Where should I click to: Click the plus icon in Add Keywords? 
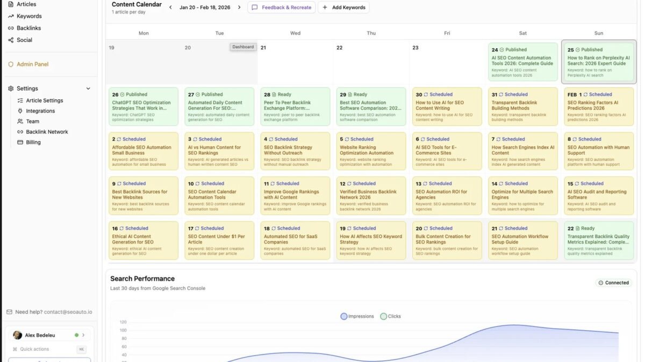325,8
